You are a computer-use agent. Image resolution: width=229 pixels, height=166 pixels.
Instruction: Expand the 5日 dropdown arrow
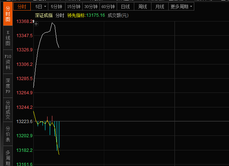click(45, 7)
